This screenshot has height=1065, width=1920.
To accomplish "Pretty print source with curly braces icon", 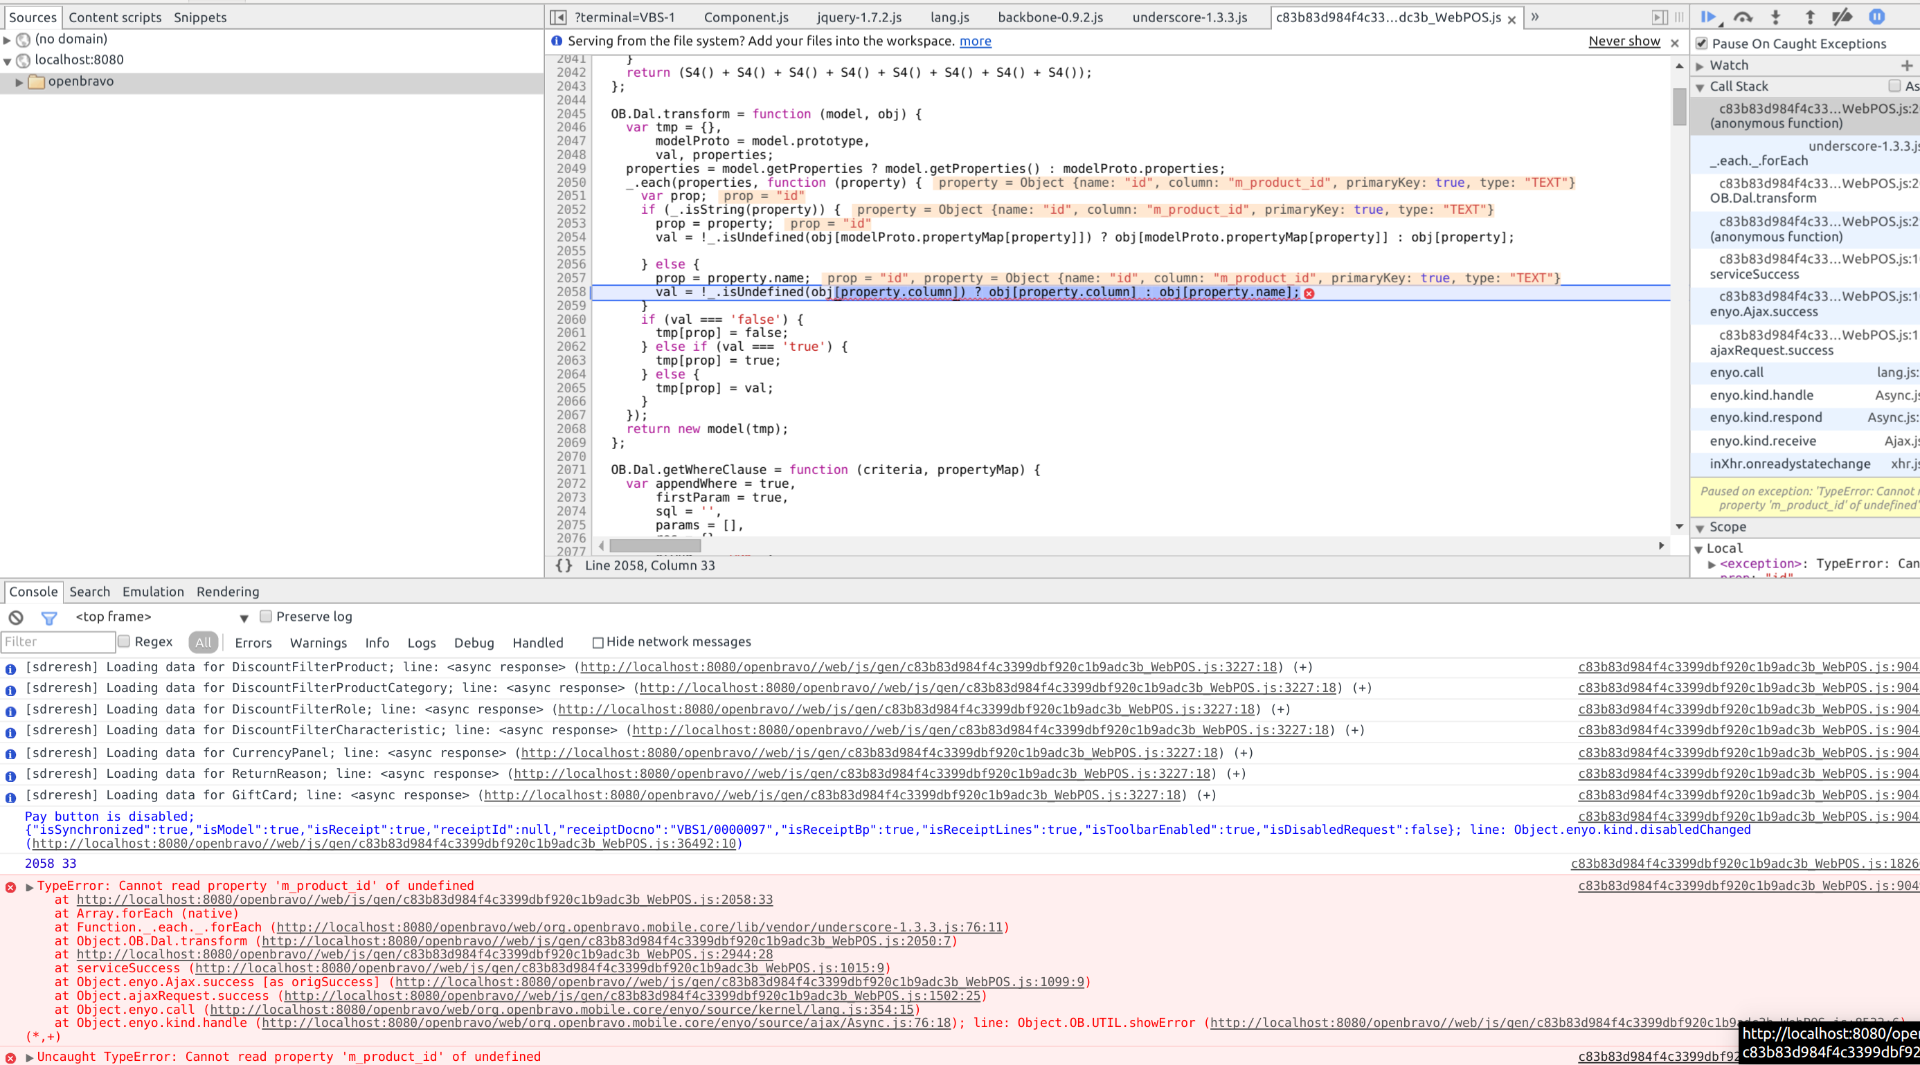I will coord(564,565).
